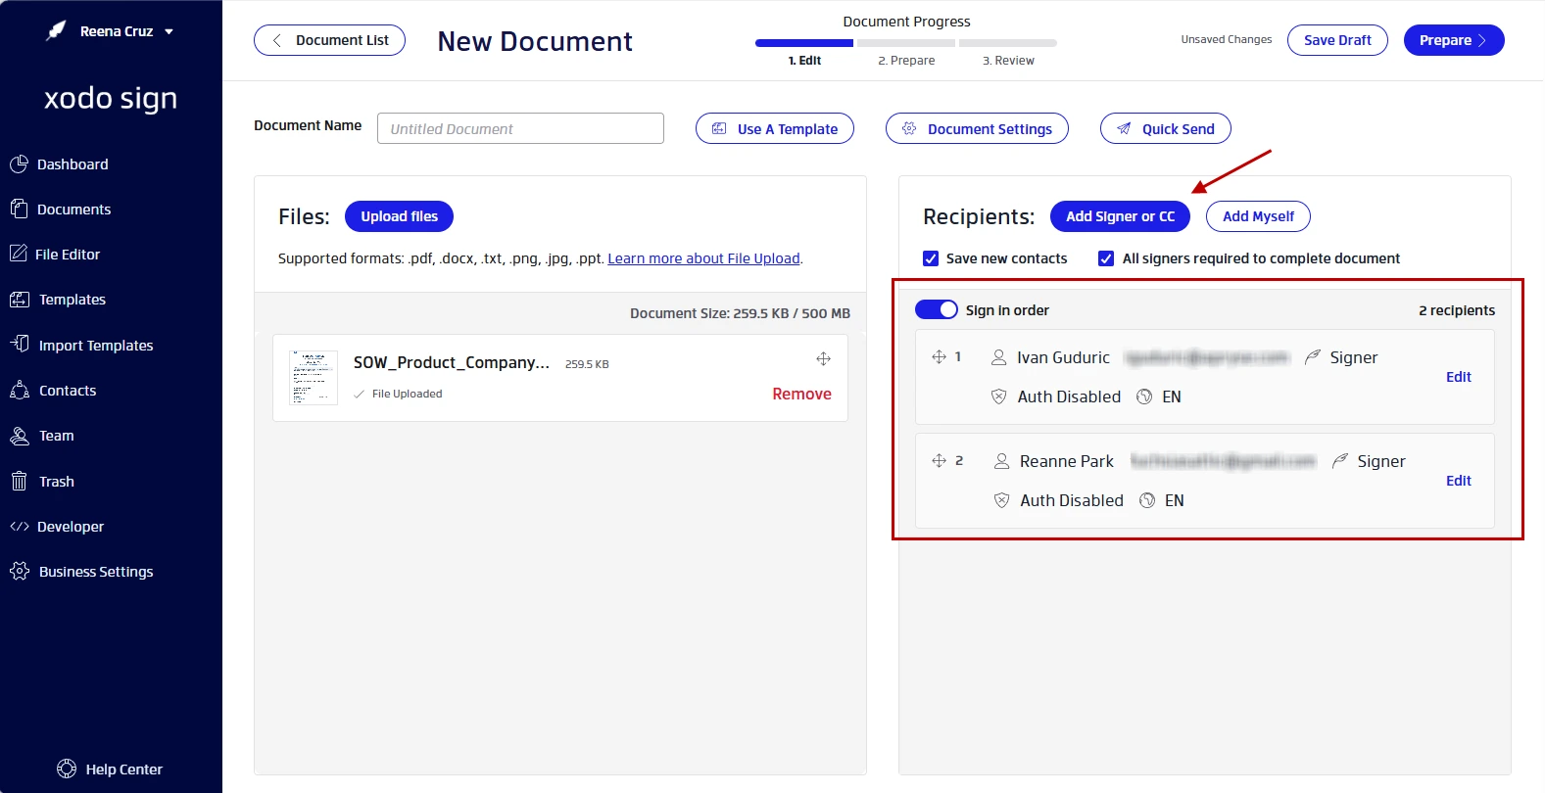Focus the Document Name input field
The width and height of the screenshot is (1545, 793).
click(520, 128)
